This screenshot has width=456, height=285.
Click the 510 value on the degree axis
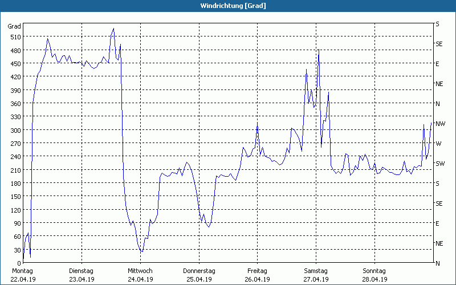tap(15, 37)
